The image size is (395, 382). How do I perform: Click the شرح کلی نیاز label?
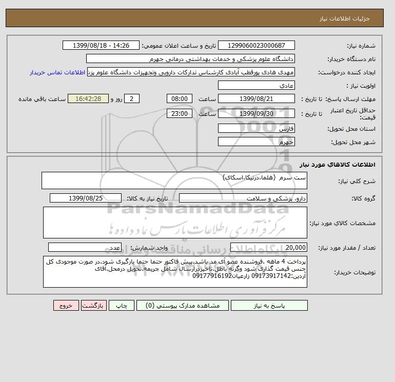(357, 181)
